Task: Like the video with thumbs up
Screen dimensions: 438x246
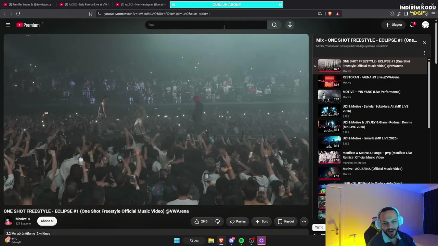Action: pyautogui.click(x=201, y=221)
